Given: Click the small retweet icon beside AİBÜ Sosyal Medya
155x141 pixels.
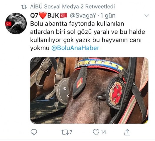Looking at the screenshot, I should point(24,7).
